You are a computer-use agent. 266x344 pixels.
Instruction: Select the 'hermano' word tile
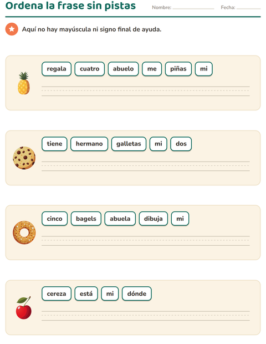(89, 144)
